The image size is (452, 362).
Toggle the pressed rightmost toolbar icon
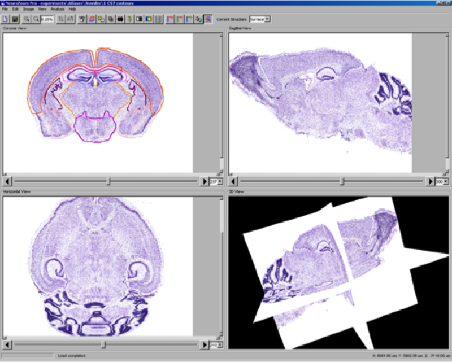(208, 19)
